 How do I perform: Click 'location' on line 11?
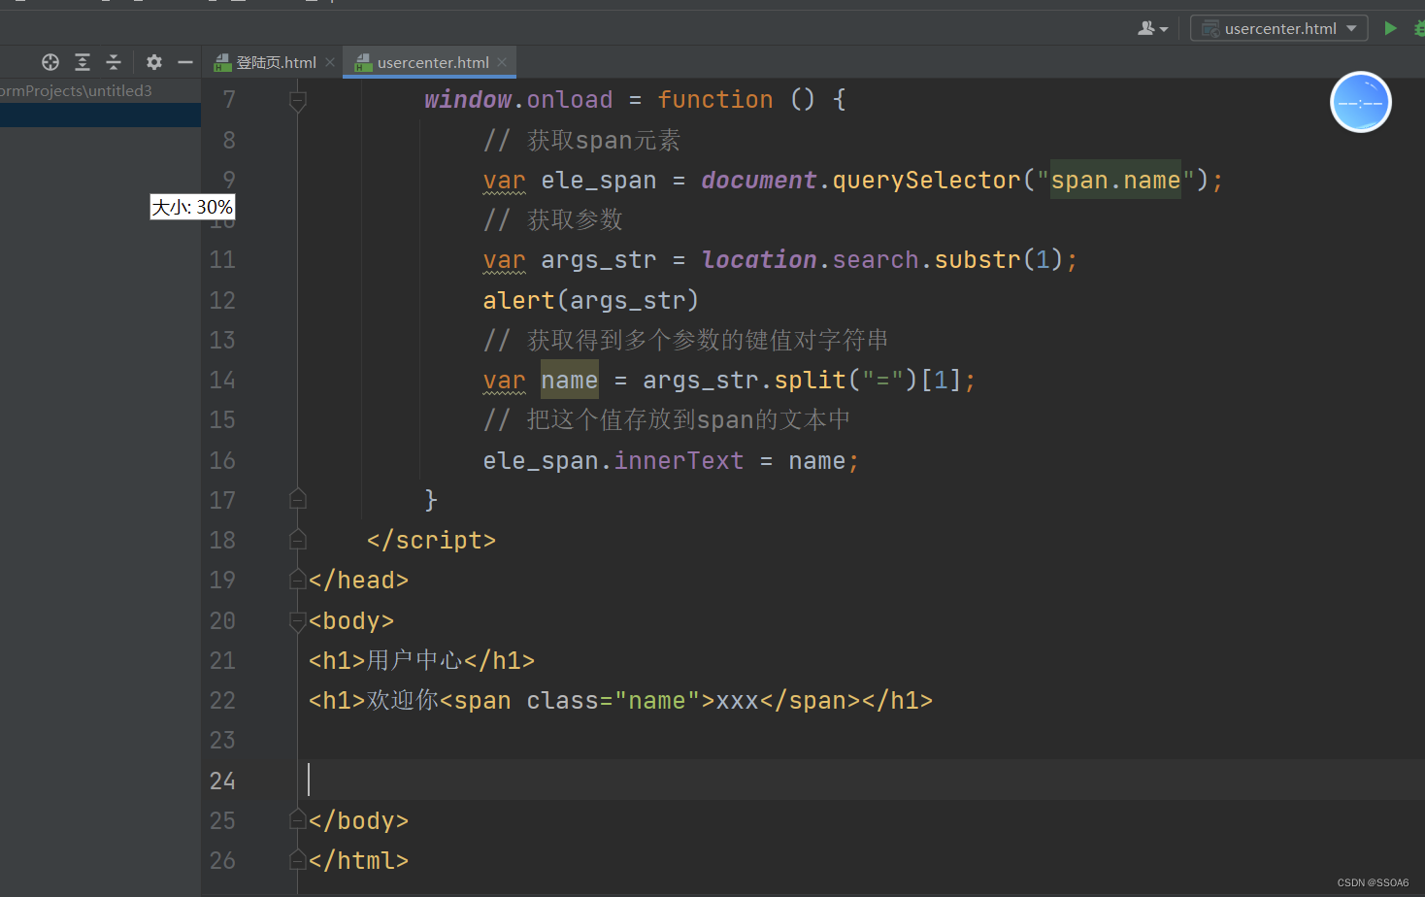[x=759, y=260]
